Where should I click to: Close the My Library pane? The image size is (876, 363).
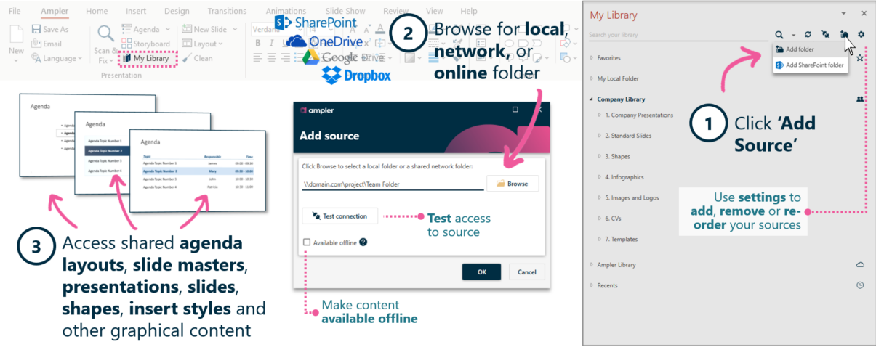(864, 13)
